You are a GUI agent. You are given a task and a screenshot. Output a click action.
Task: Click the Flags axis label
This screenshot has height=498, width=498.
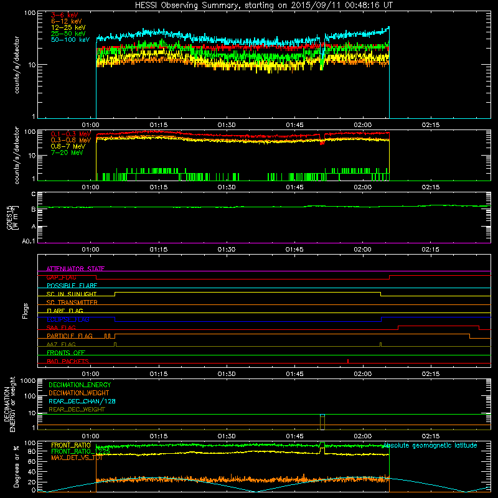(x=26, y=311)
